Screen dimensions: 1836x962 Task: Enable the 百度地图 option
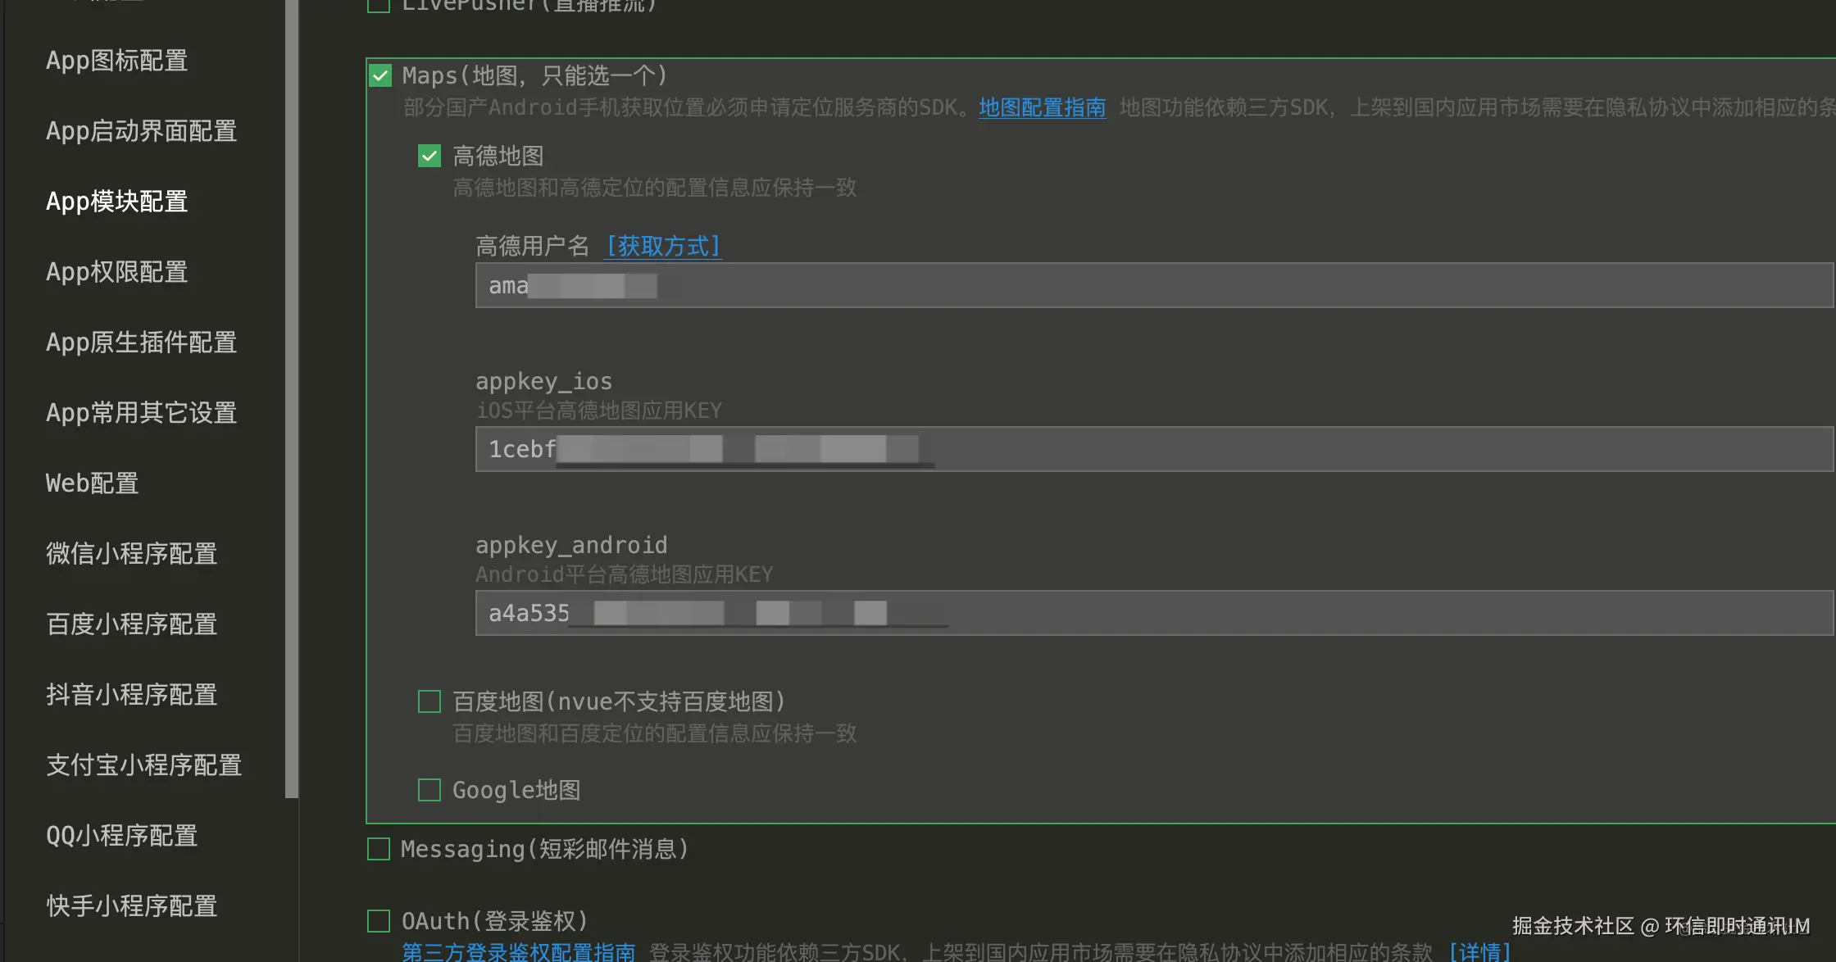(x=429, y=701)
